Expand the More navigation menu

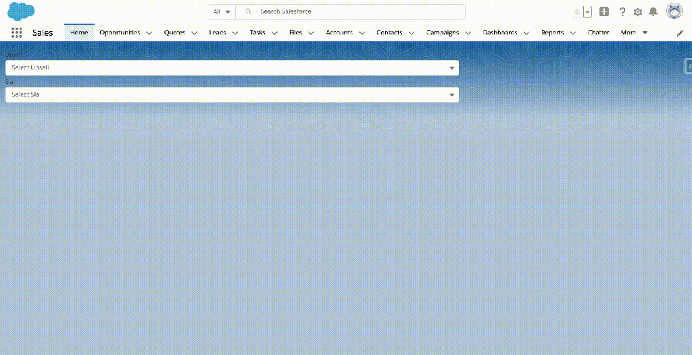[x=634, y=32]
